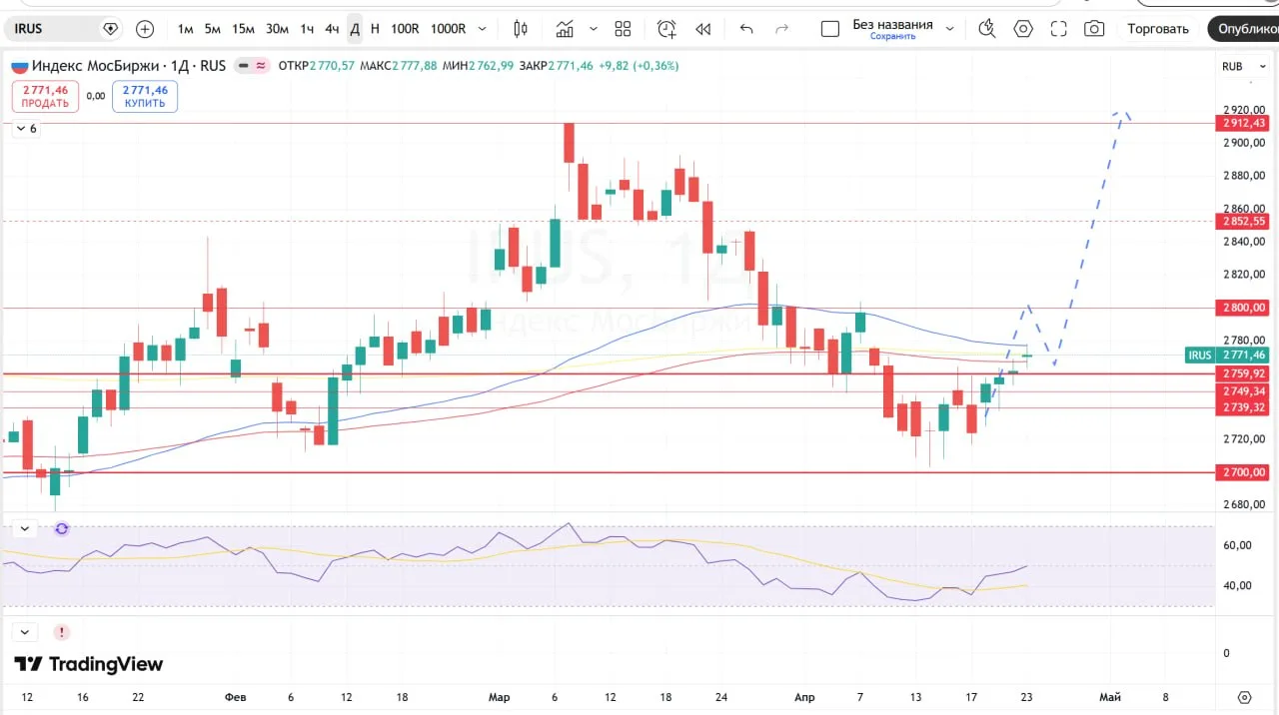The image size is (1279, 715).
Task: Toggle the market status indicator pill in legend
Action: [252, 66]
